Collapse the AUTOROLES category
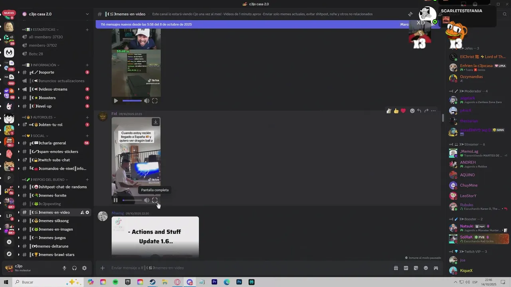Image resolution: width=511 pixels, height=287 pixels. (42, 117)
